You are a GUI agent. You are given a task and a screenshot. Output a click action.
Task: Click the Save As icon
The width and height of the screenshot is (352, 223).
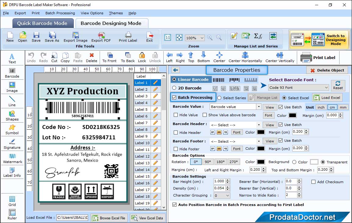click(x=52, y=37)
